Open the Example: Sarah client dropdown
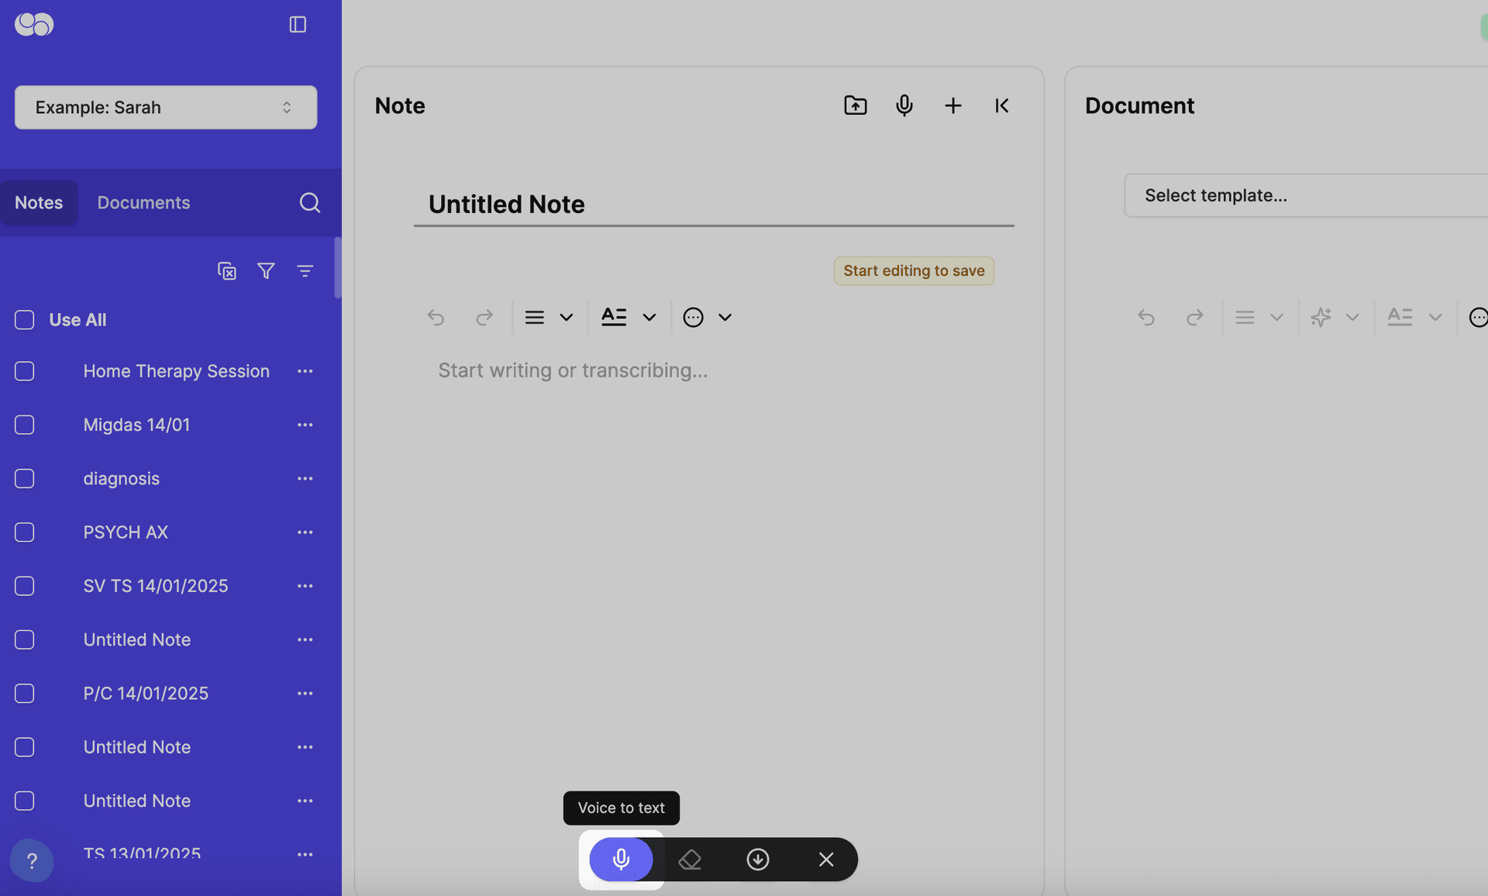The image size is (1488, 896). [x=166, y=107]
